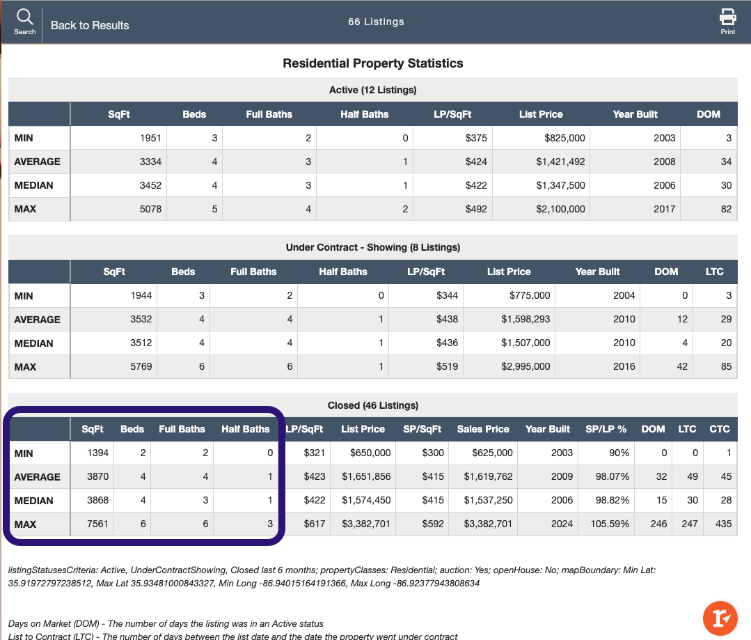Select Closed max CTC value 435
The height and width of the screenshot is (640, 751).
[723, 524]
